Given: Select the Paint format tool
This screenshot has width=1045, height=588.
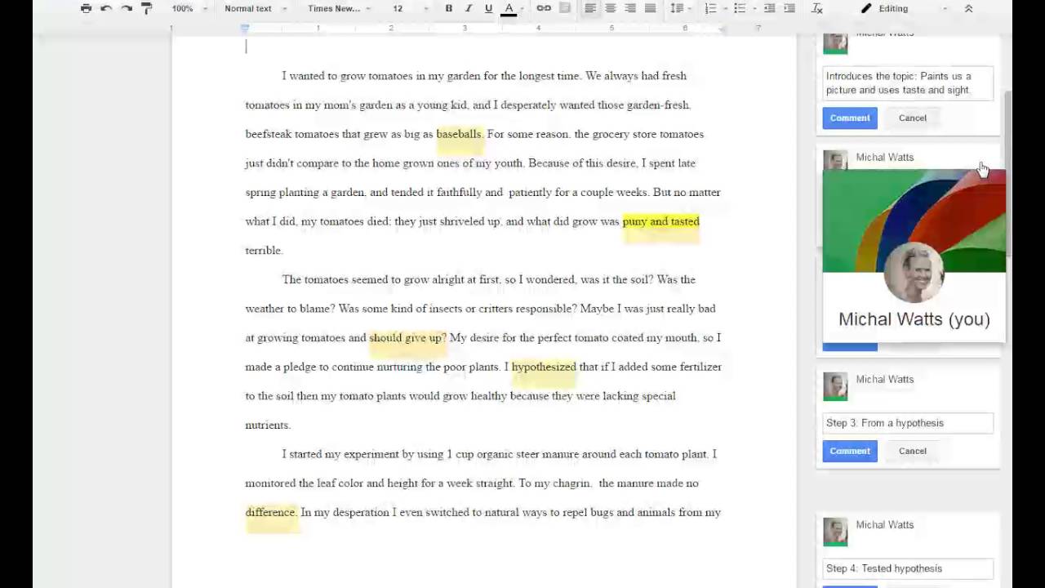Looking at the screenshot, I should [x=147, y=8].
